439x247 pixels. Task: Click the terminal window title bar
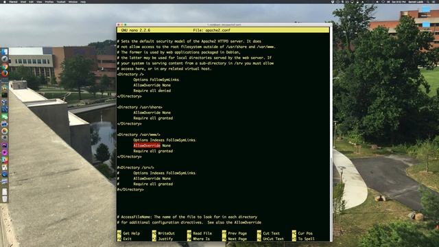[224, 25]
